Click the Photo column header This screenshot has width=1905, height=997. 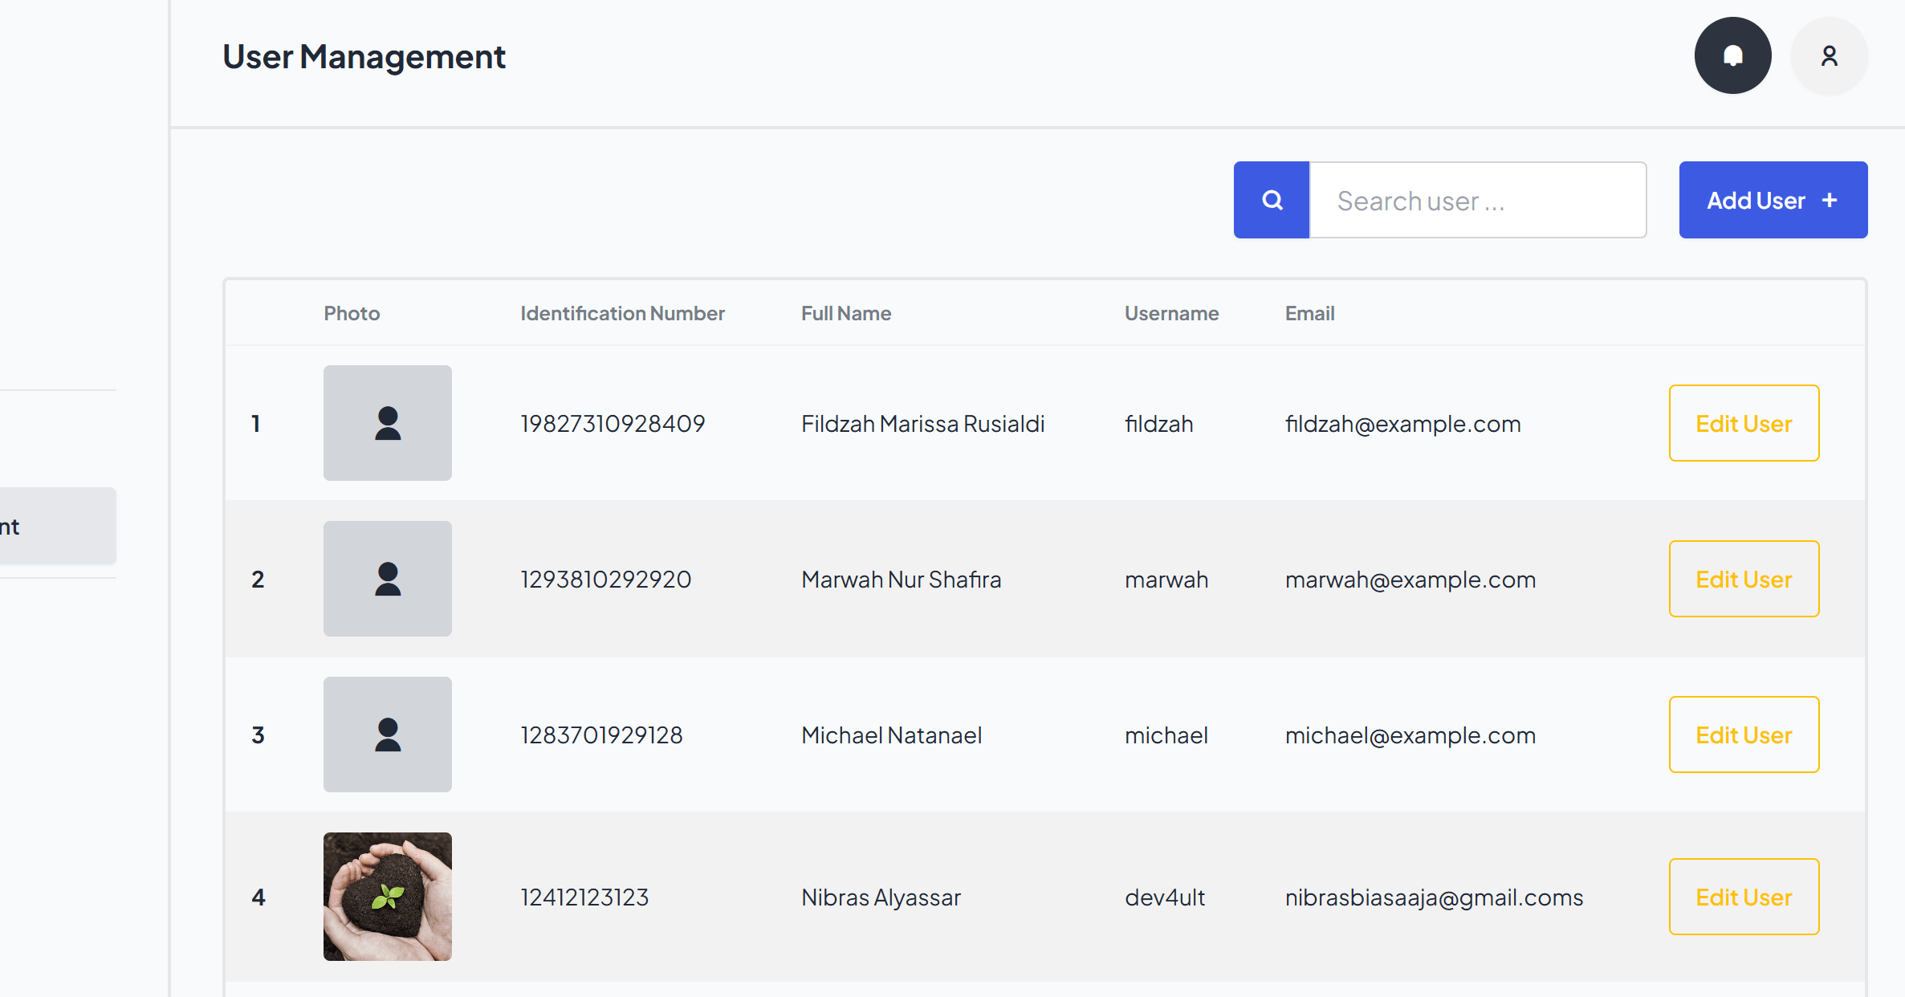tap(352, 313)
